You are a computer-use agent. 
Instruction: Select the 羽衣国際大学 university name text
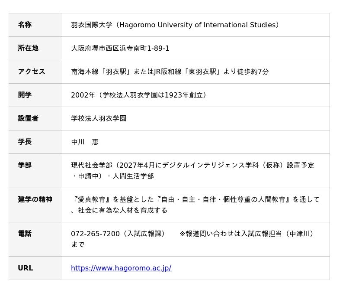pyautogui.click(x=92, y=25)
